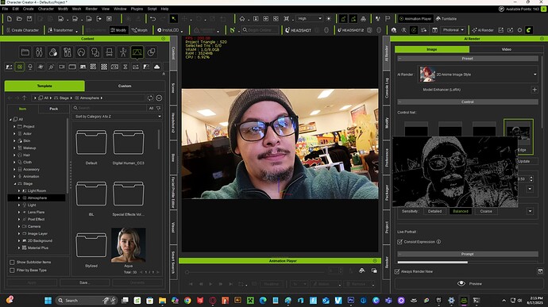The width and height of the screenshot is (548, 307).
Task: Toggle the Animation Player button
Action: [415, 19]
